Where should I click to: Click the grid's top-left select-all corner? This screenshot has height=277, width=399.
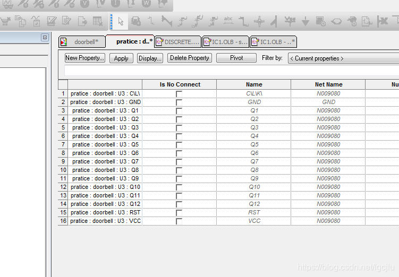[63, 84]
